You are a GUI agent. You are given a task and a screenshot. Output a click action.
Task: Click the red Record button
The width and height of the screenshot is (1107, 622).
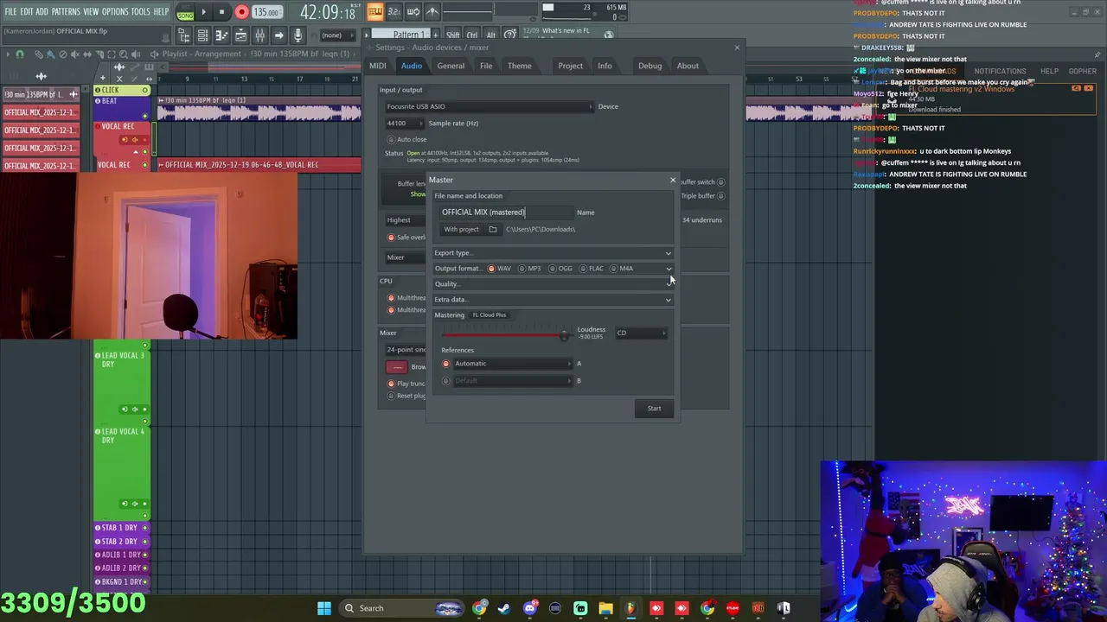click(241, 12)
